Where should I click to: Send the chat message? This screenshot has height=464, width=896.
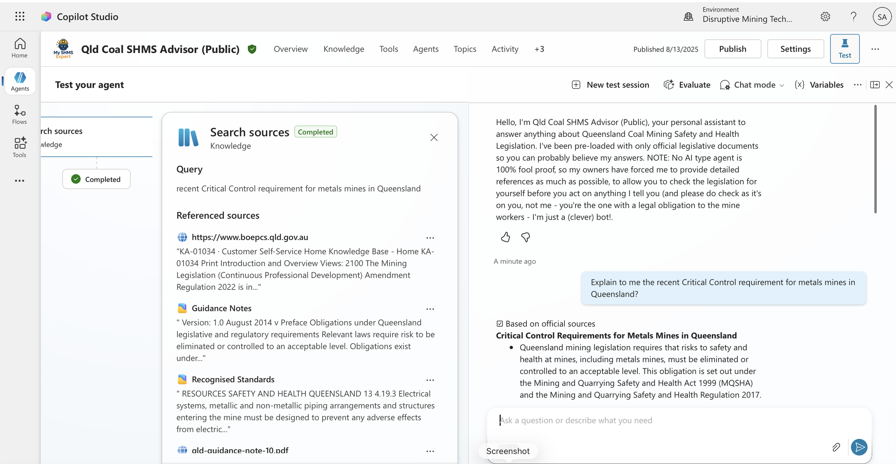coord(859,447)
